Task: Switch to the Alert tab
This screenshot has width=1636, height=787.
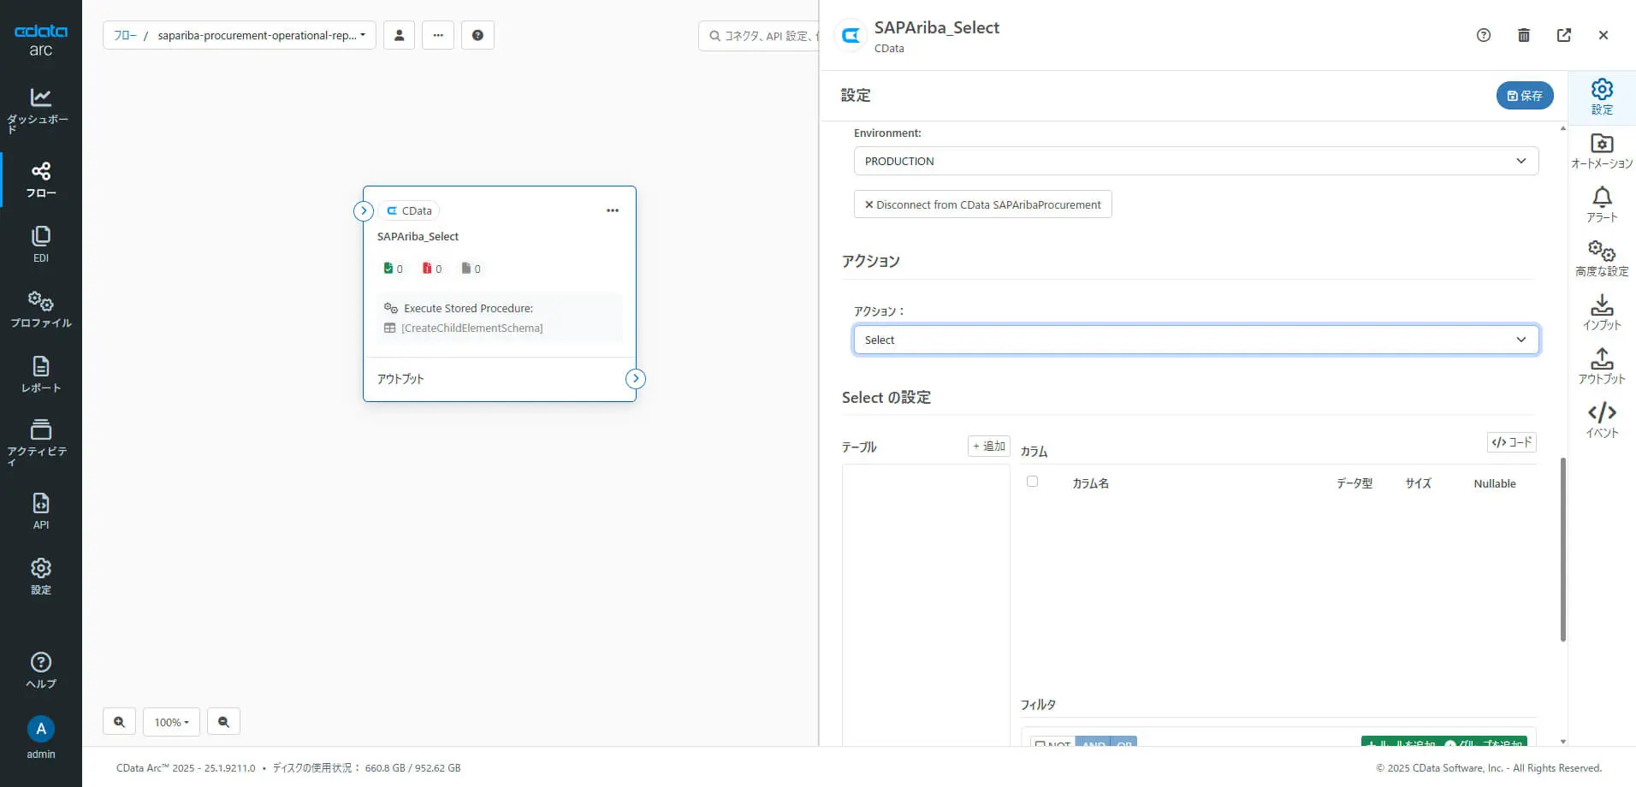Action: tap(1602, 204)
